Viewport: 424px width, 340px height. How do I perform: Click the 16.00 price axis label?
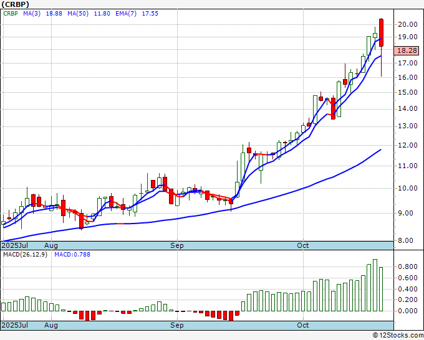pos(408,77)
